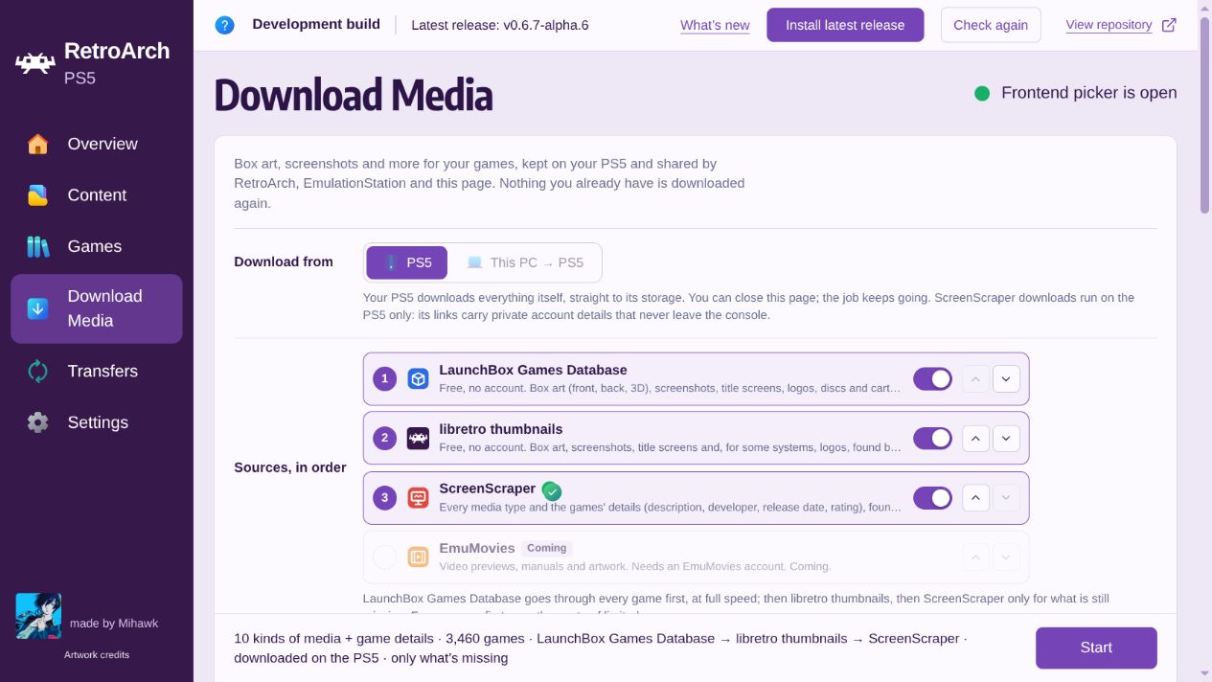Click the EmuMovies orange film icon
The image size is (1212, 682).
tap(418, 557)
